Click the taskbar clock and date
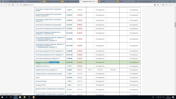This screenshot has height=99, width=176. (x=168, y=97)
